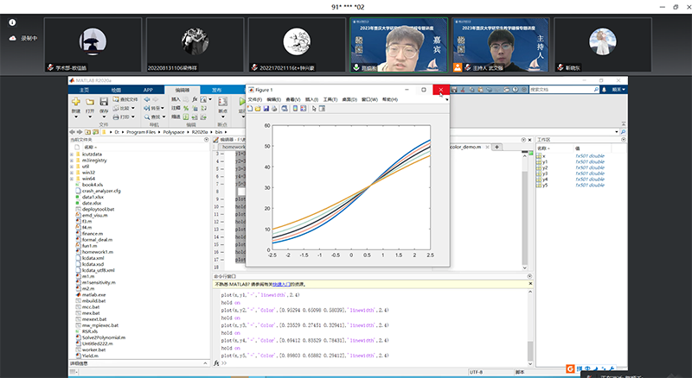Open Current Folder panel actions menu
Viewport: 692px width, 378px height.
[x=207, y=140]
